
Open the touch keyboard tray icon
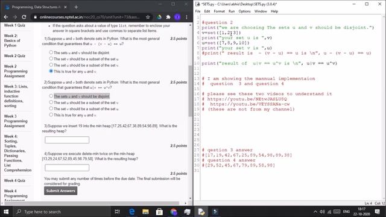point(337,212)
